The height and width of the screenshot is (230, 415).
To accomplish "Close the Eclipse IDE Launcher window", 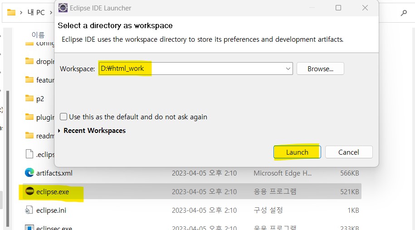I will pyautogui.click(x=365, y=8).
